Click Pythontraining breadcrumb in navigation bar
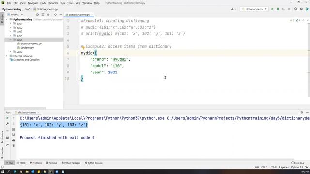Viewport: 310px width, 174px height. 12,9
